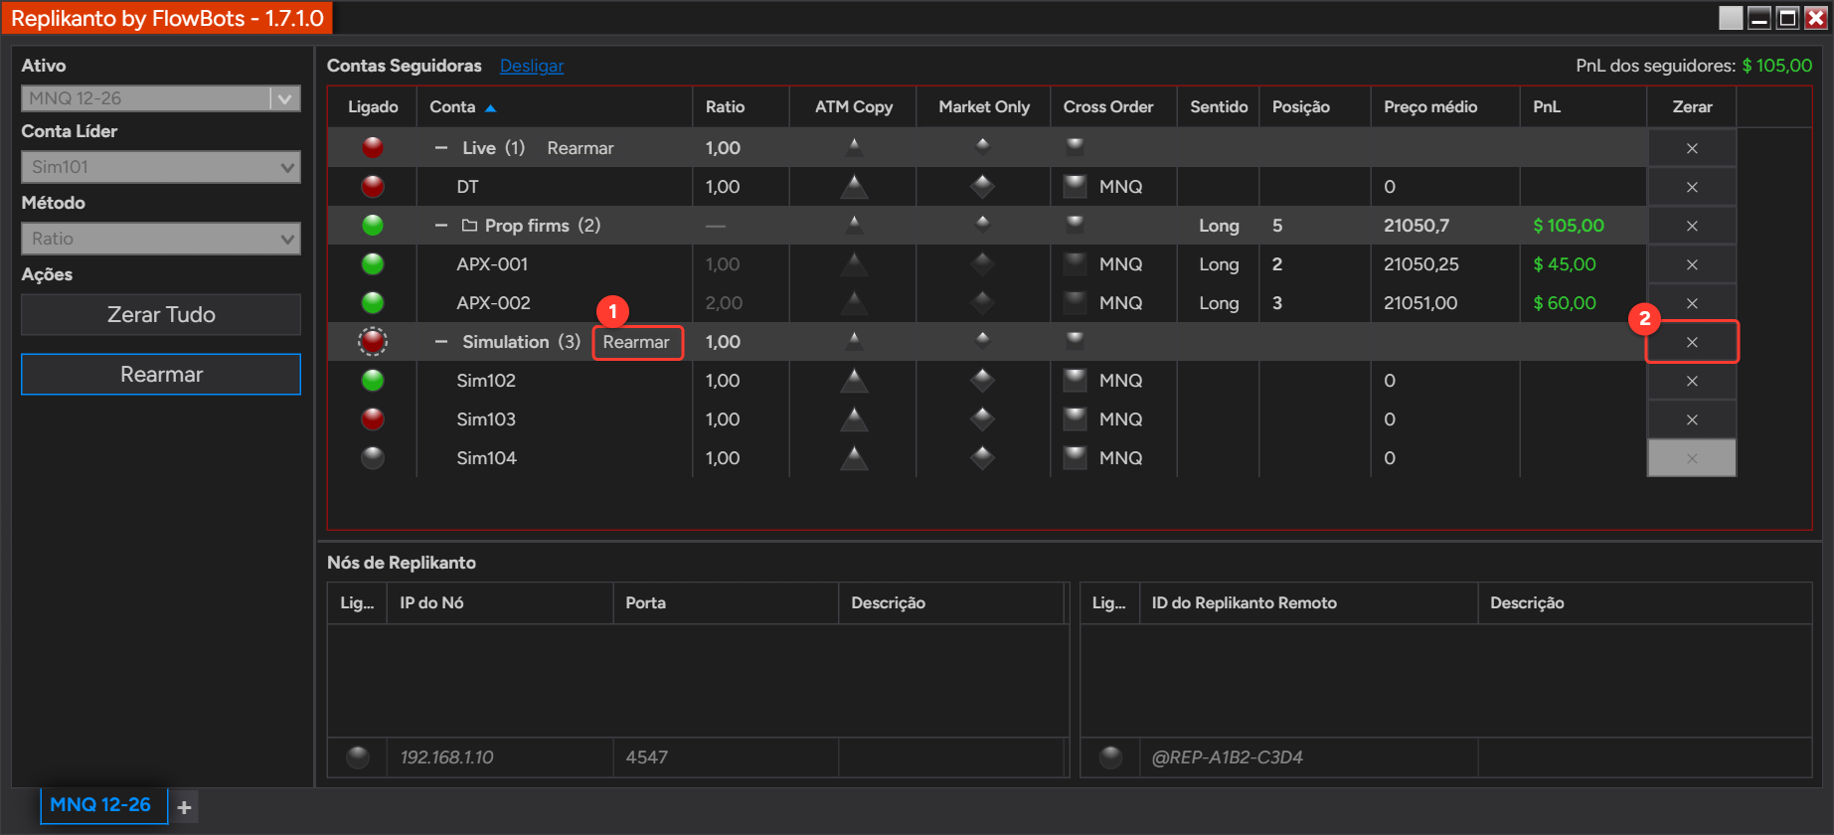Toggle Market Only diamond for Sim103
The width and height of the screenshot is (1834, 835).
(982, 418)
